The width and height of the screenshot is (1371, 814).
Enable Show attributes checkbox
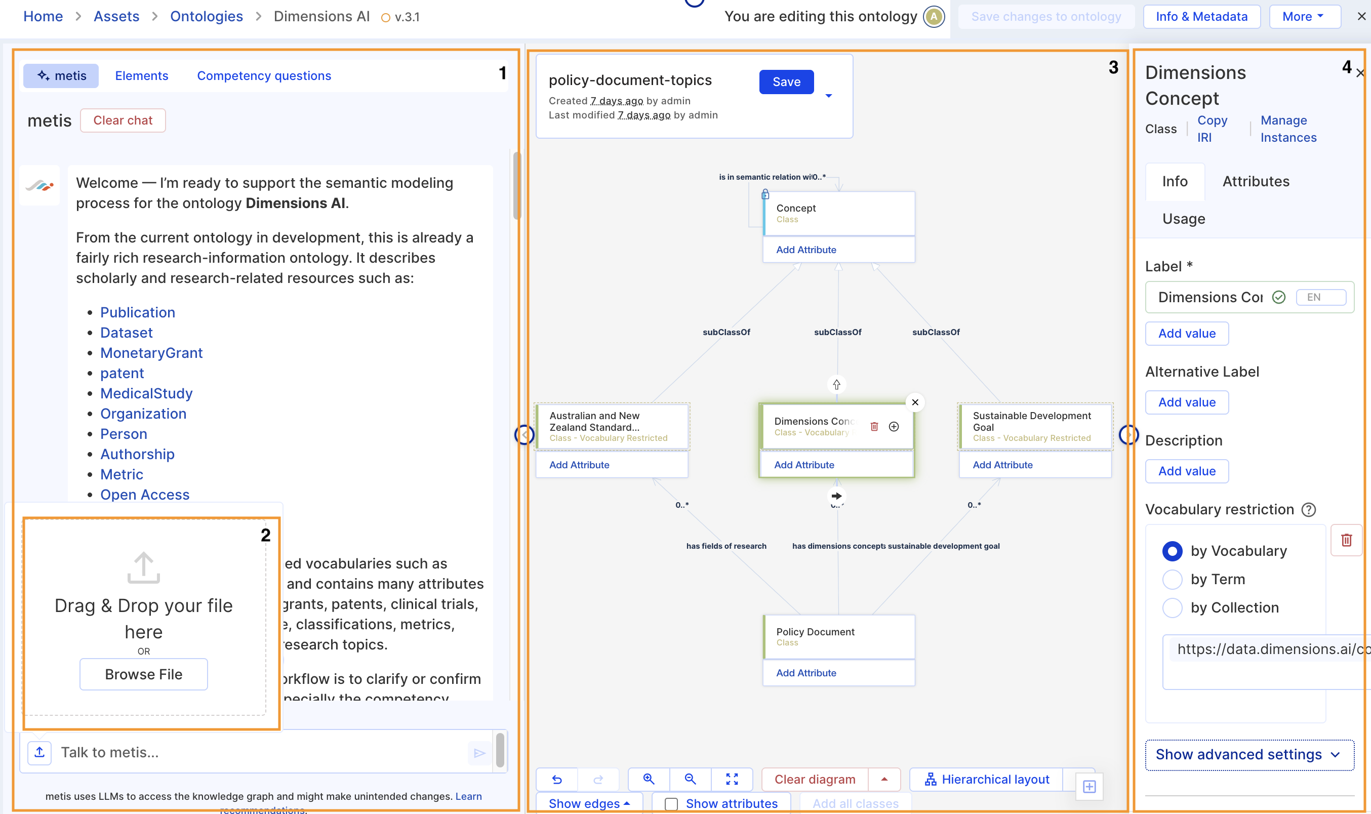coord(671,803)
